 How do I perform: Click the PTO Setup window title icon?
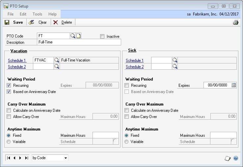6,6
